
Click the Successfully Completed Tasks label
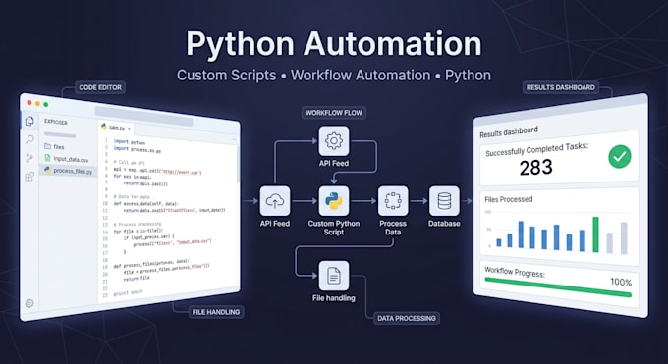pyautogui.click(x=536, y=149)
